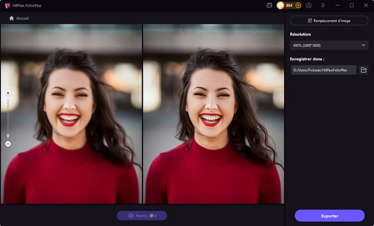
Task: Zoom out with the minus button
Action: [x=8, y=144]
